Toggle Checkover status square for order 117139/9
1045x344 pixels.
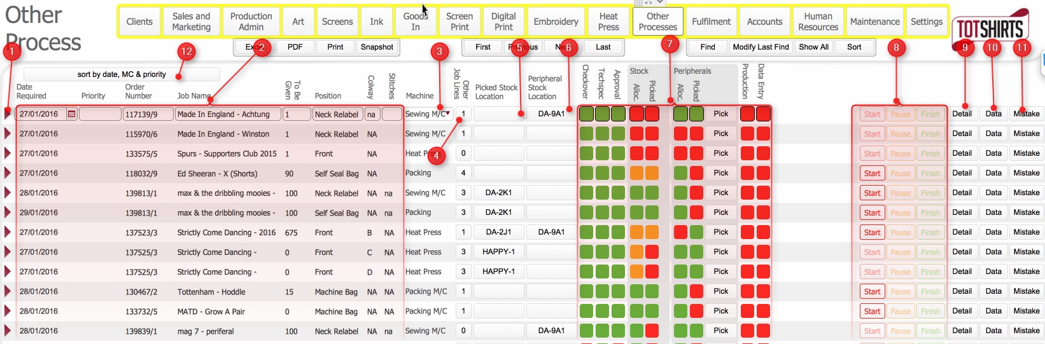tap(586, 114)
